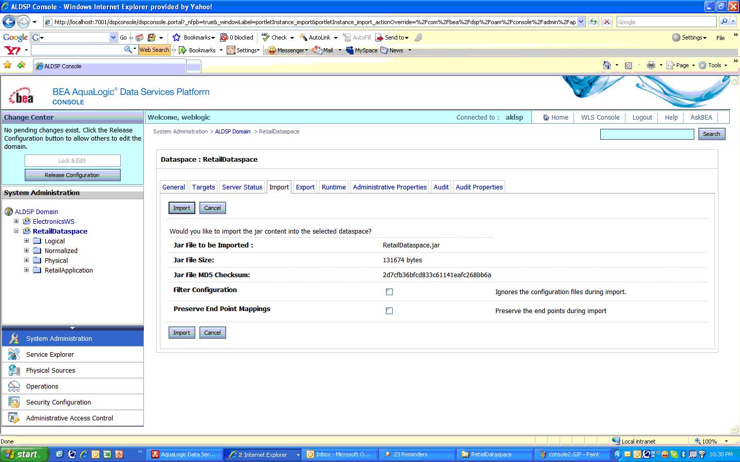This screenshot has width=740, height=462.
Task: Expand the RetailApplication folder node
Action: pos(26,270)
